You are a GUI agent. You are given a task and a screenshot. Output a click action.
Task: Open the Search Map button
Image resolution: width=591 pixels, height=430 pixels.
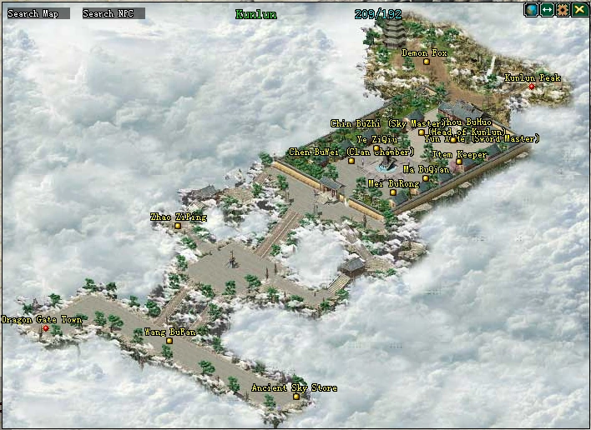tap(38, 13)
